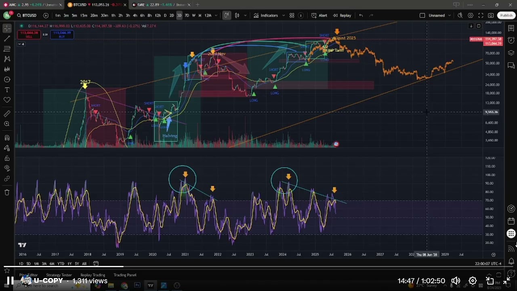Open the object tree layers icon
517x291 pixels.
coord(511,53)
